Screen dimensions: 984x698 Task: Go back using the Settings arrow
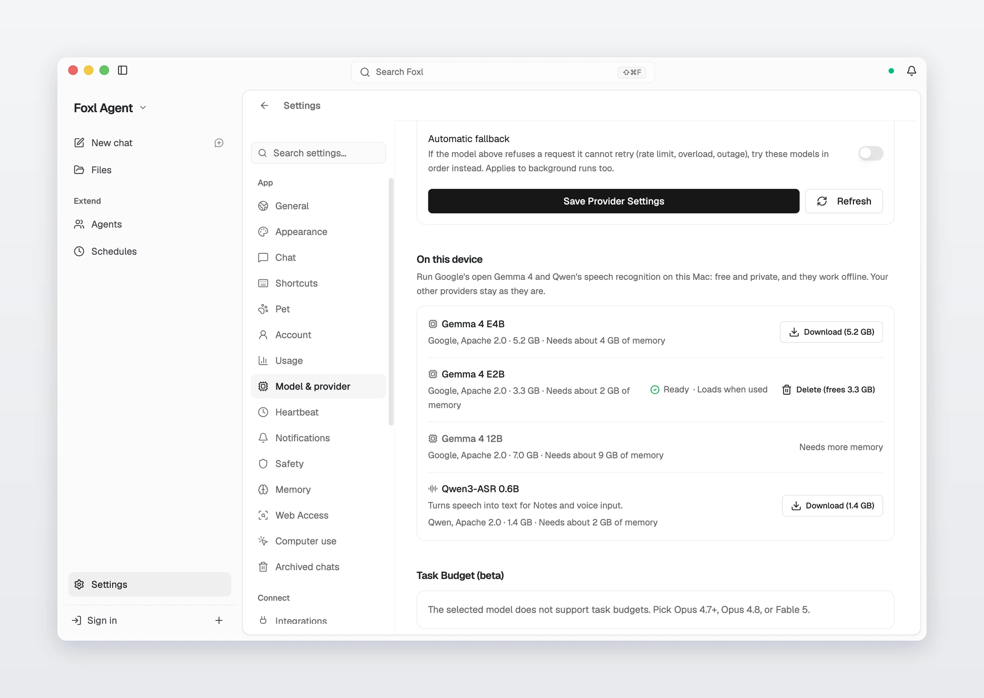(x=264, y=105)
